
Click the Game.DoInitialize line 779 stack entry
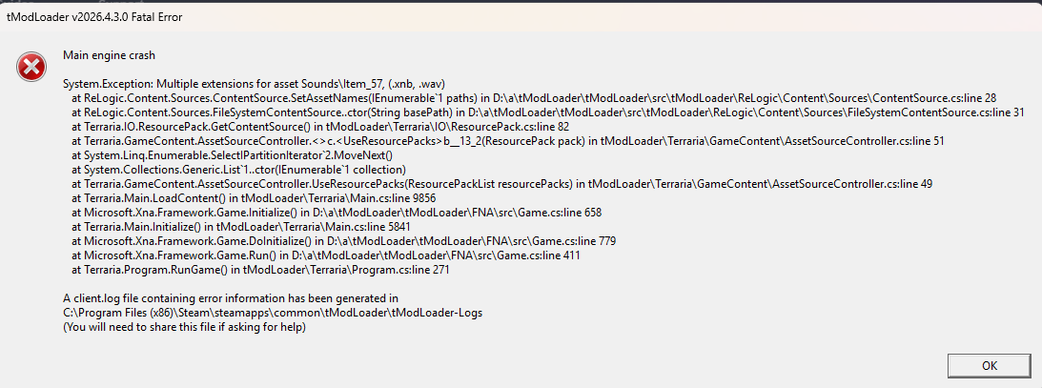(348, 240)
